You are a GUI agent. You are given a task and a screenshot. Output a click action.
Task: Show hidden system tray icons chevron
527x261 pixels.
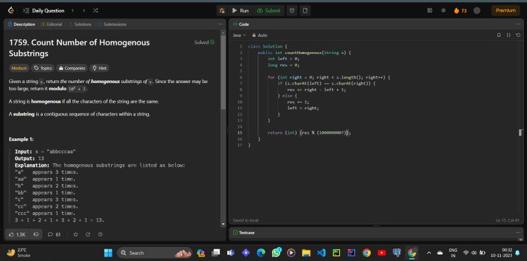(429, 252)
